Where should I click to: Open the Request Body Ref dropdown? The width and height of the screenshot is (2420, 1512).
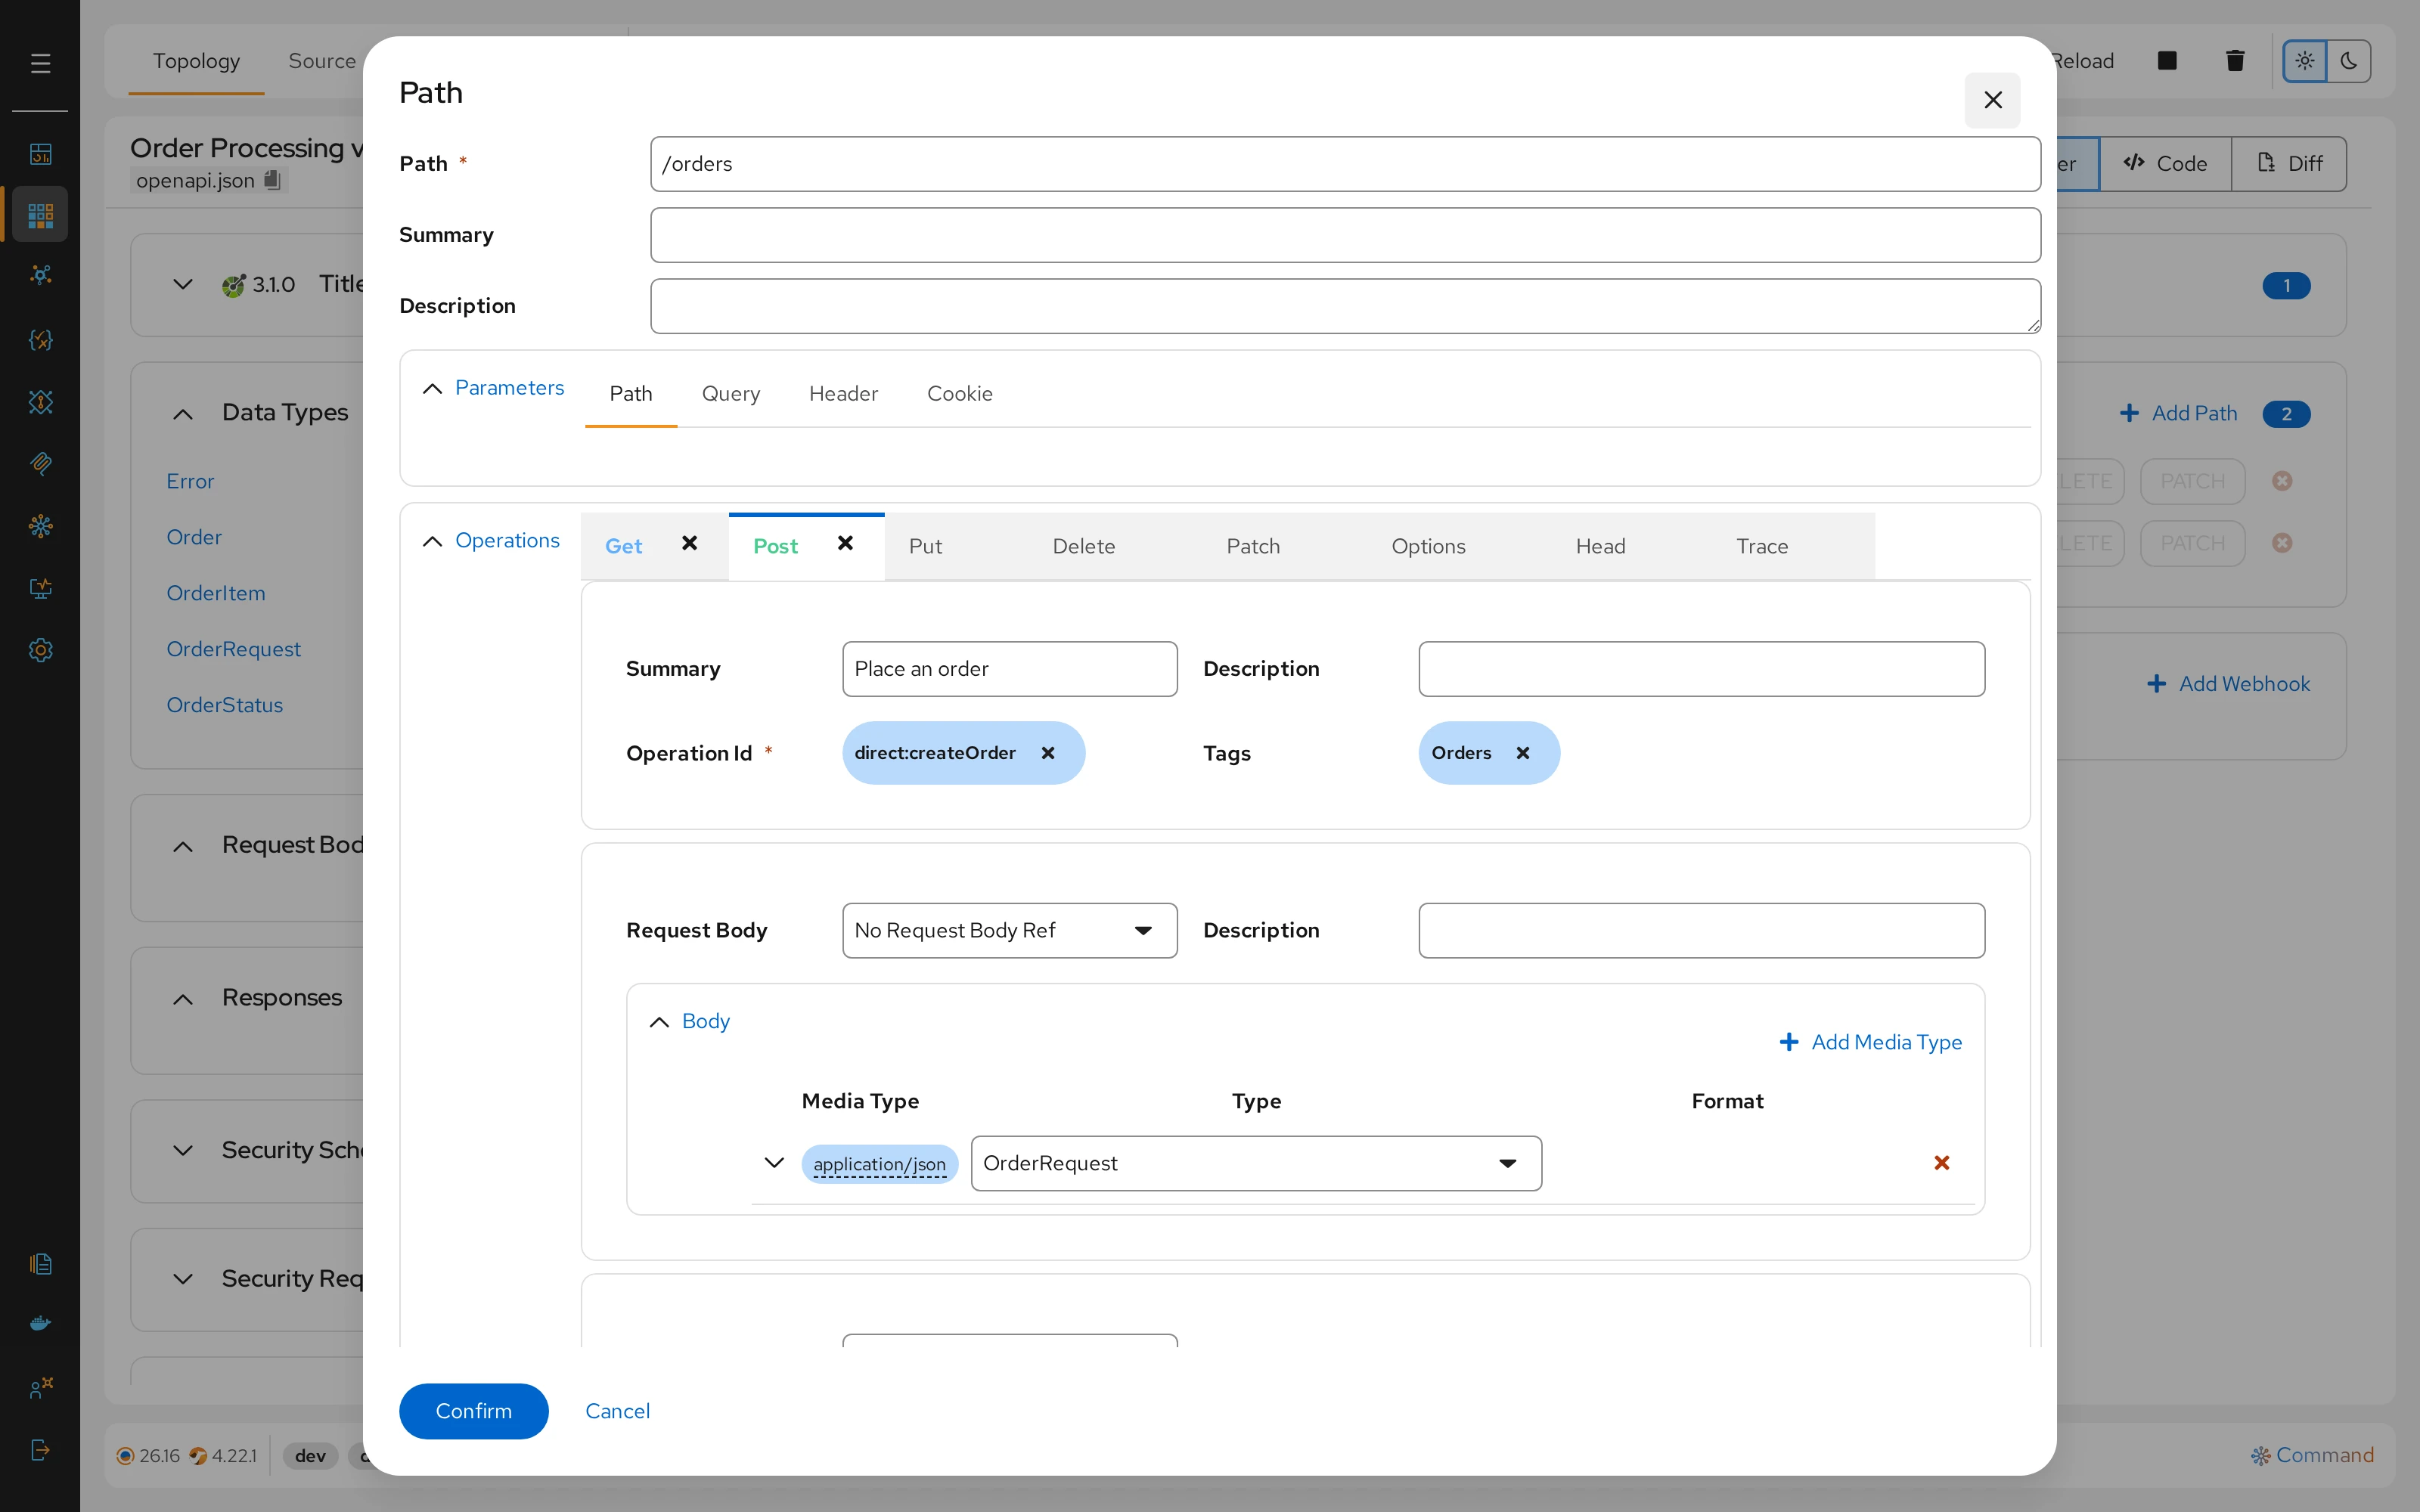coord(1010,931)
